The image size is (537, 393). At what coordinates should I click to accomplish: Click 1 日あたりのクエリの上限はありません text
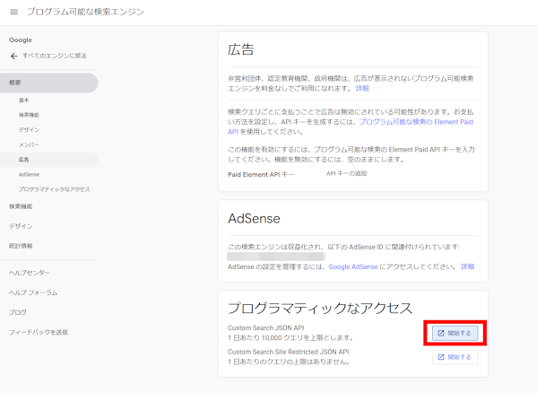pos(289,362)
